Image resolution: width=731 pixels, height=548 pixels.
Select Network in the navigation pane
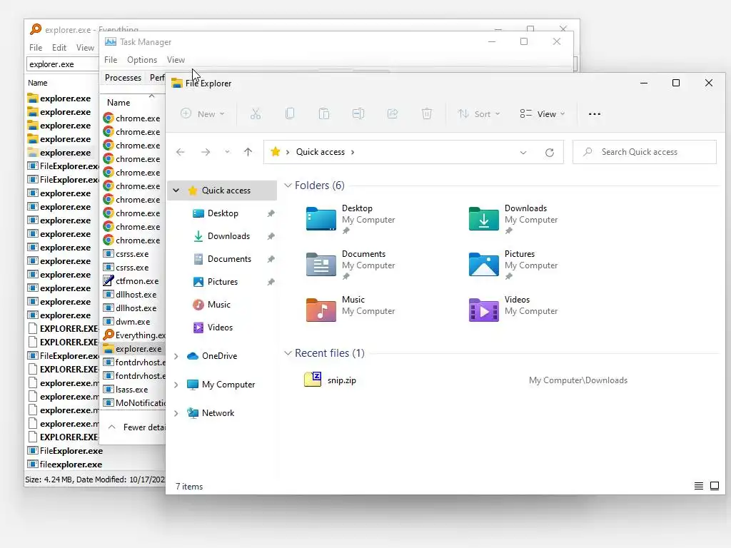point(218,413)
